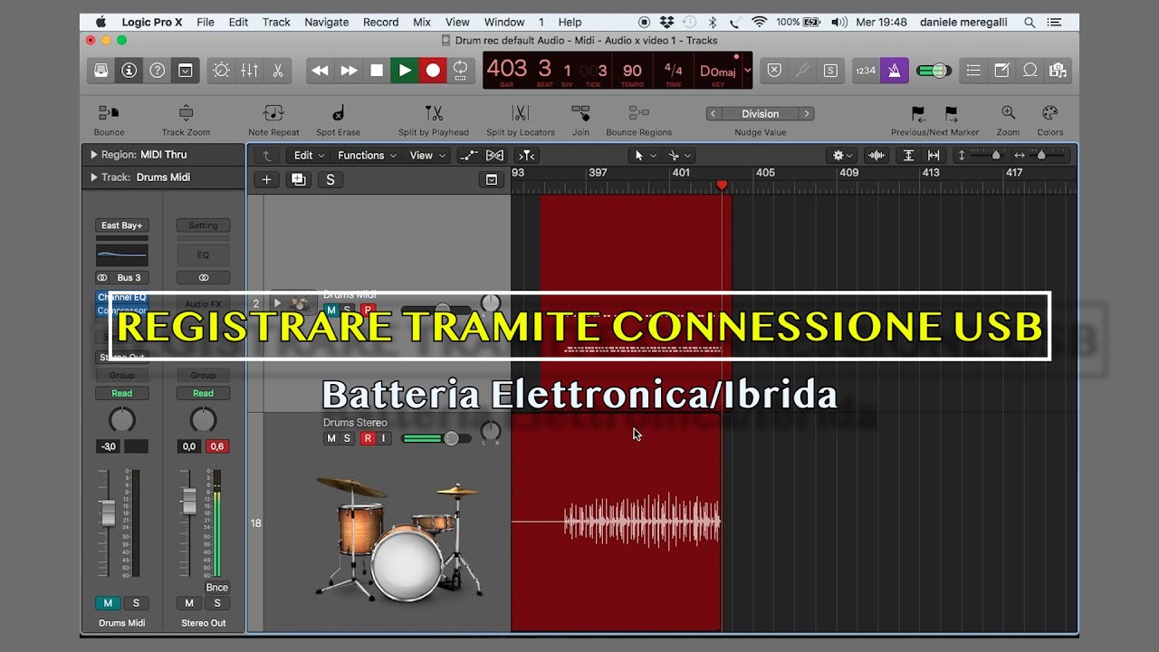
Task: Open Editors scissors icon
Action: tap(277, 70)
